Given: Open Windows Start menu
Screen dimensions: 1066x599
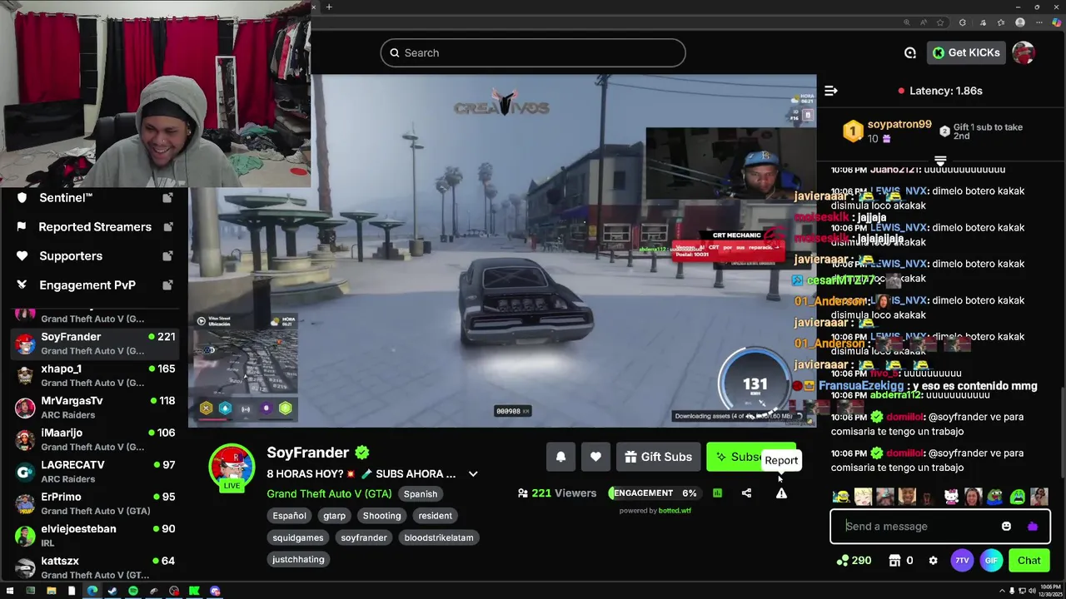Looking at the screenshot, I should point(10,592).
